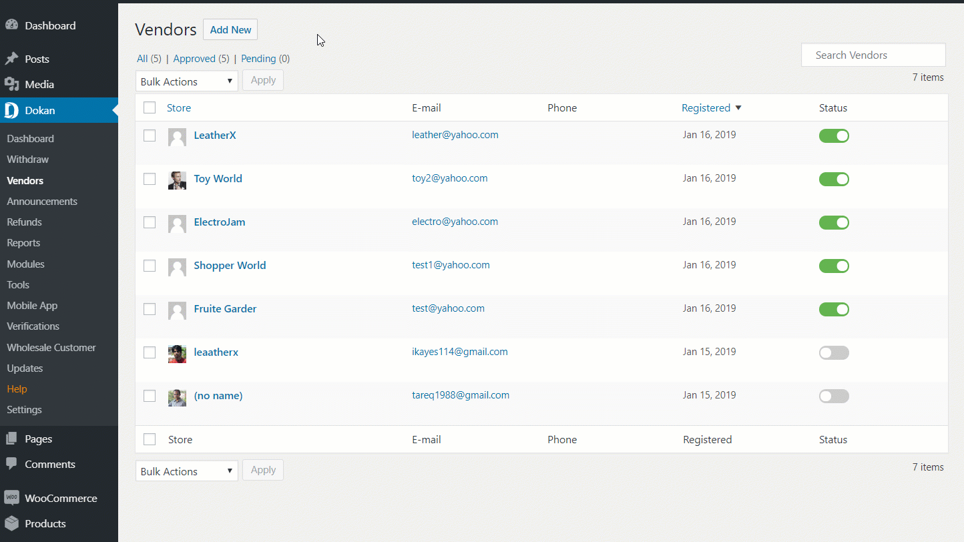
Task: Click the Shopper World vendor avatar
Action: (177, 267)
